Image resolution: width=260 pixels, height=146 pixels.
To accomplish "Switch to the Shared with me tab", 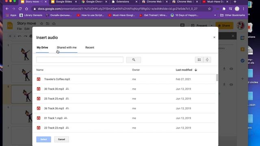I will [x=67, y=47].
